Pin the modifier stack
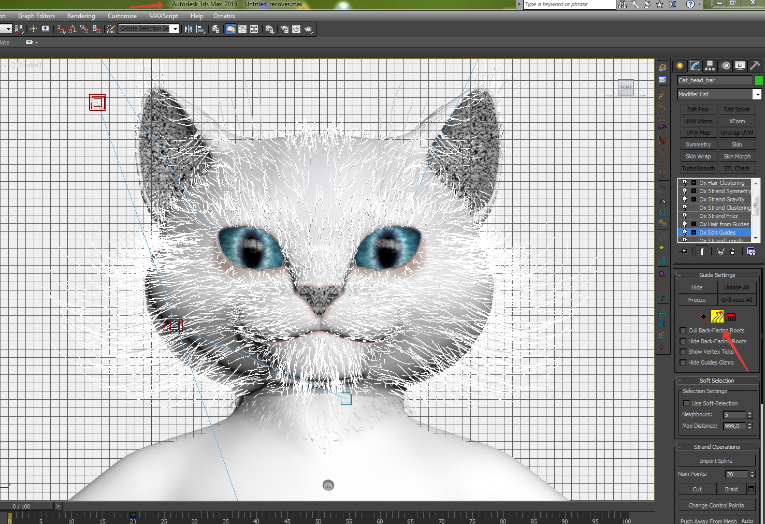This screenshot has height=524, width=765. (x=684, y=252)
